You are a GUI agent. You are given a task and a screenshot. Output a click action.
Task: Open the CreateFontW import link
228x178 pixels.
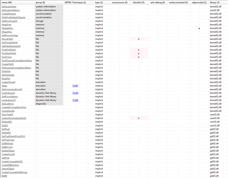(8, 155)
